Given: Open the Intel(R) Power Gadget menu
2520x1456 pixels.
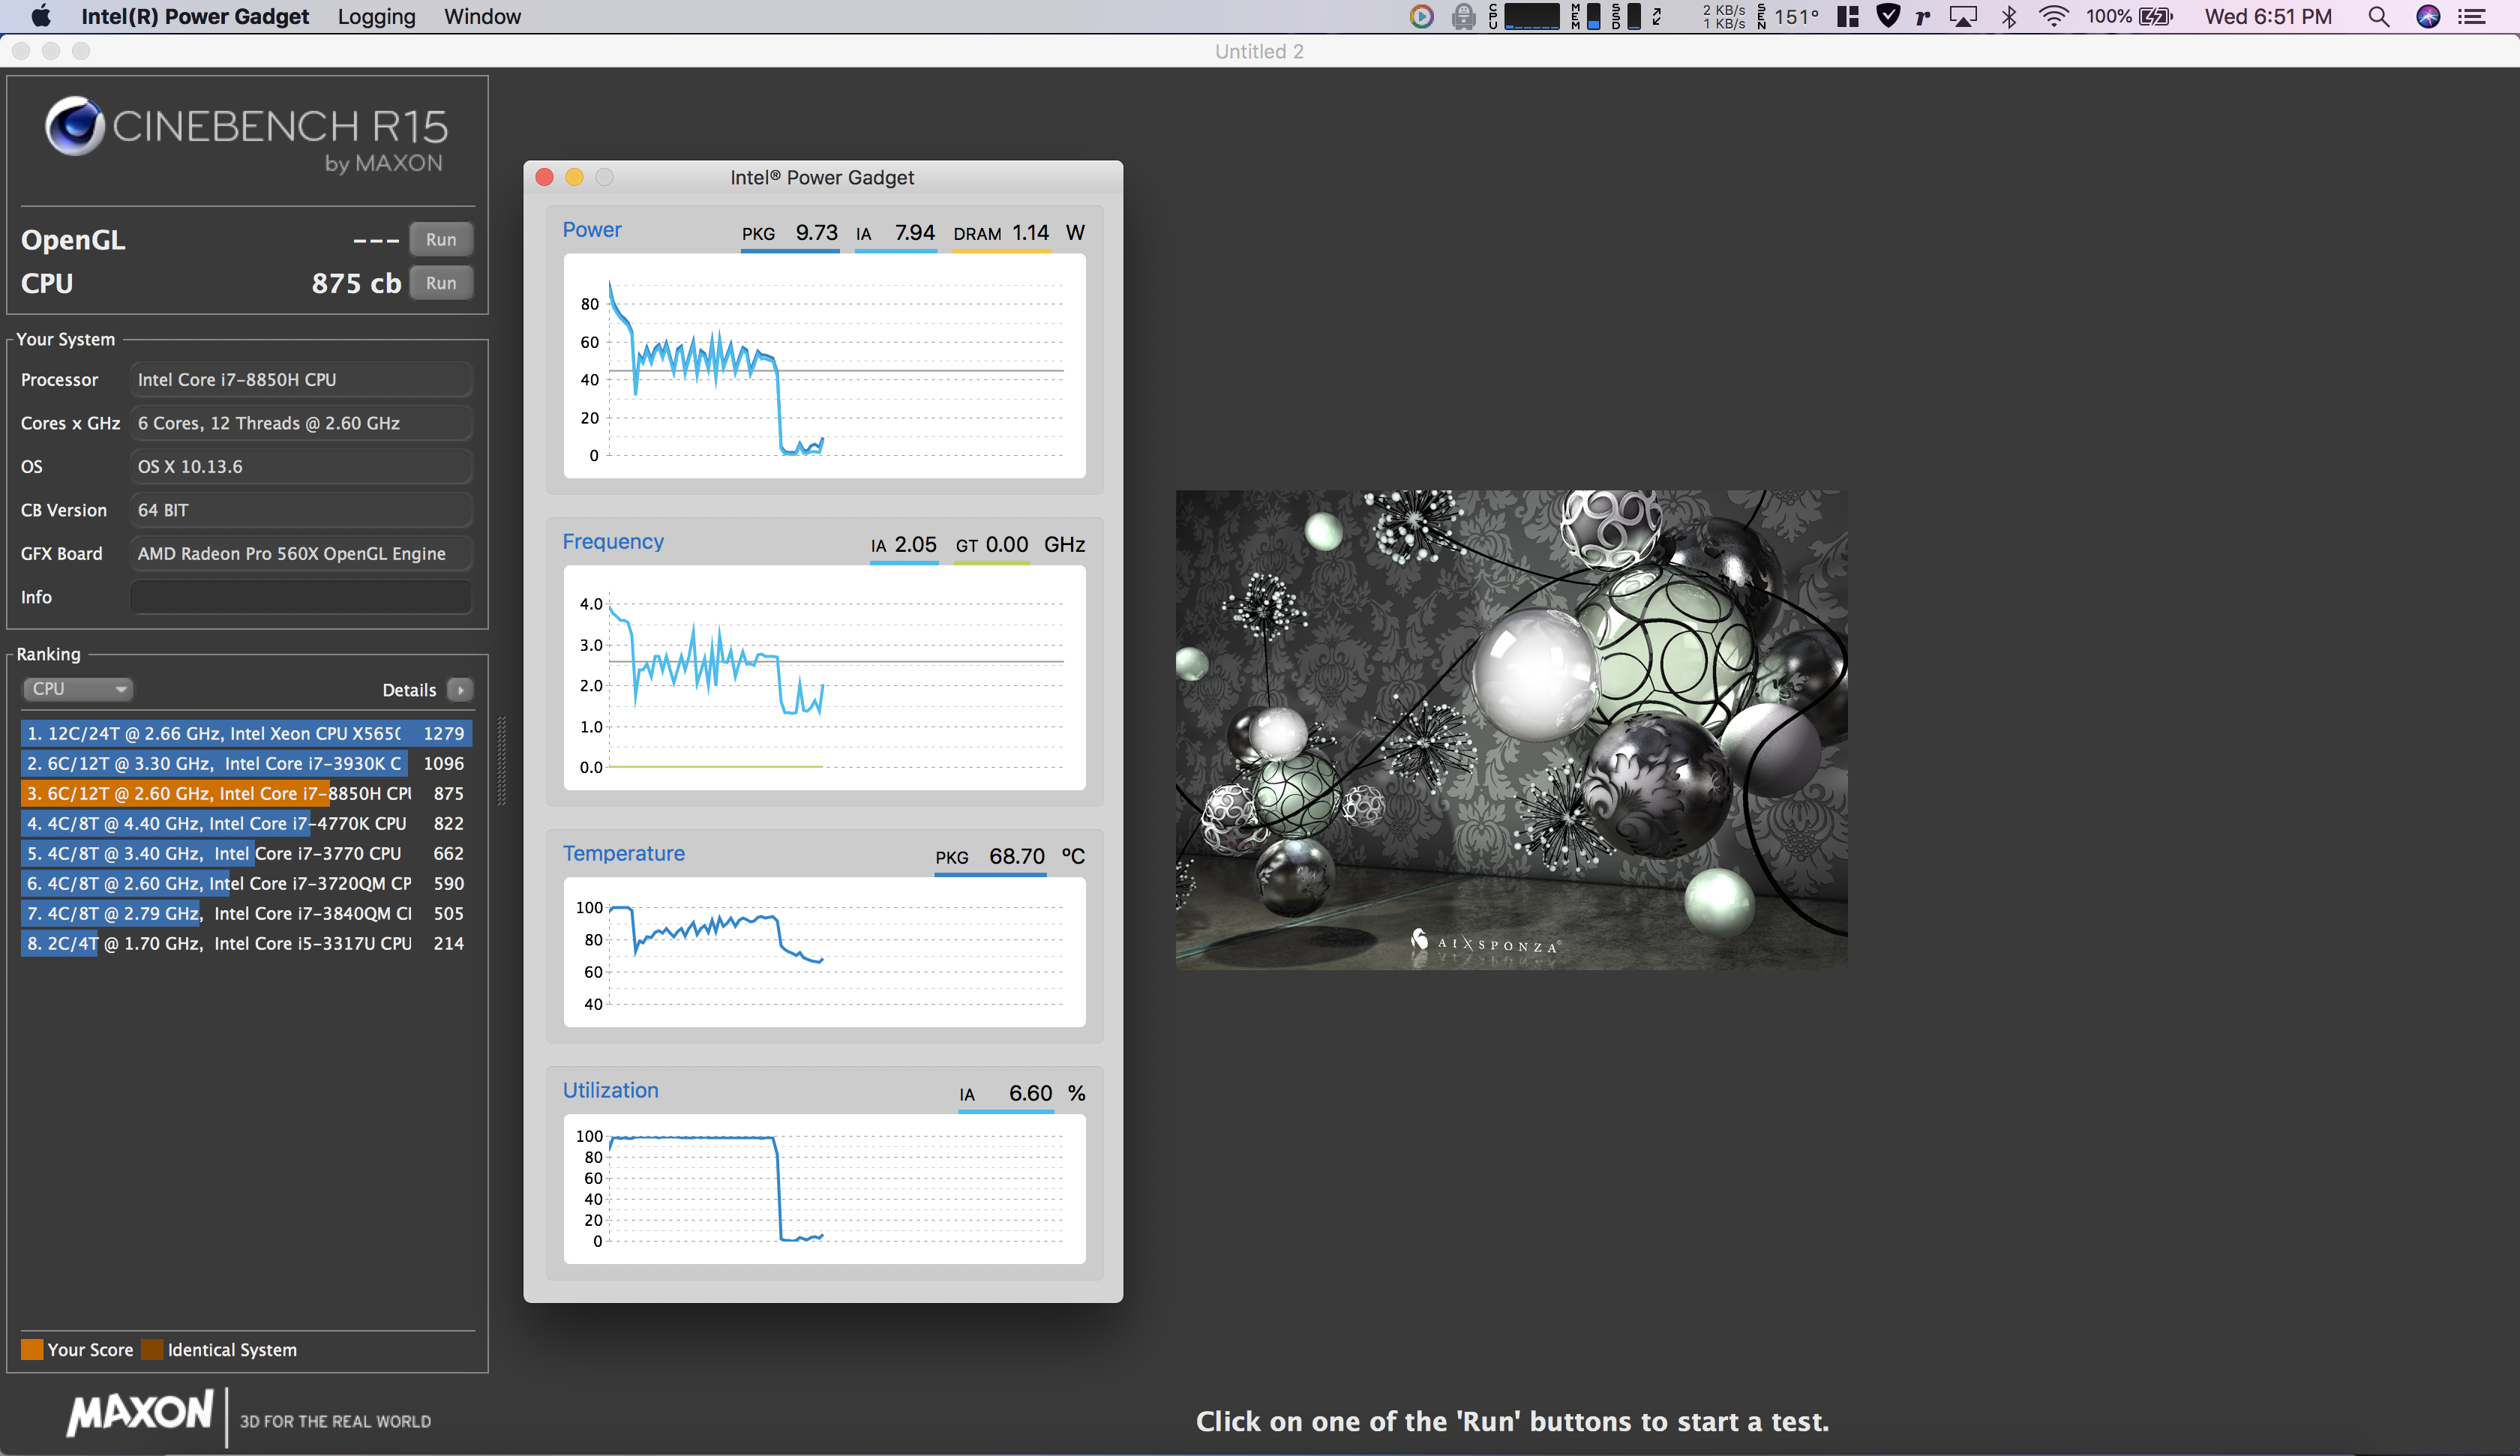Looking at the screenshot, I should click(x=195, y=16).
